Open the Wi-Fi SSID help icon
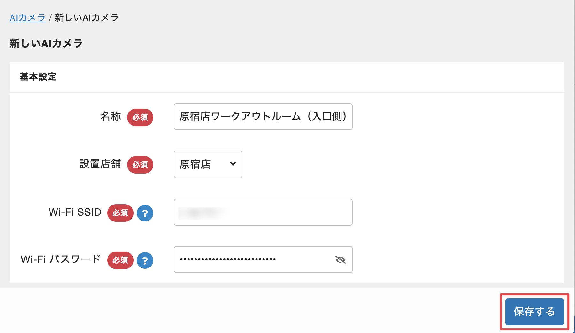The width and height of the screenshot is (575, 333). pyautogui.click(x=145, y=213)
